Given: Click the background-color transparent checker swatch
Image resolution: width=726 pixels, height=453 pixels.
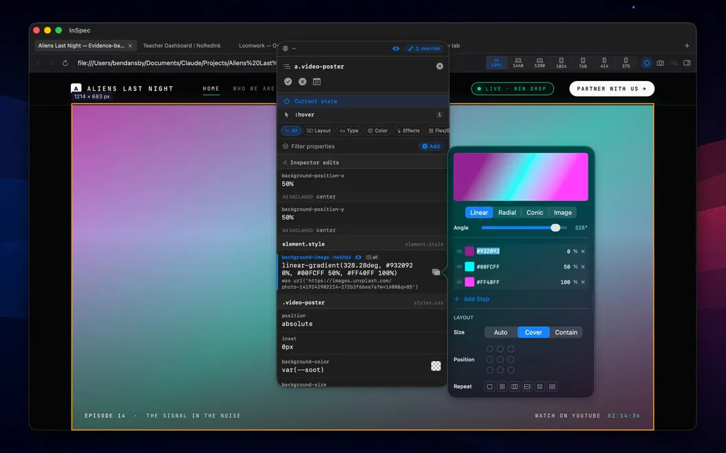Looking at the screenshot, I should coord(436,366).
